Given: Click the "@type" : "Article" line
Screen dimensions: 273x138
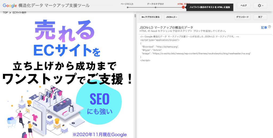Looking at the screenshot, I should tap(152, 50).
